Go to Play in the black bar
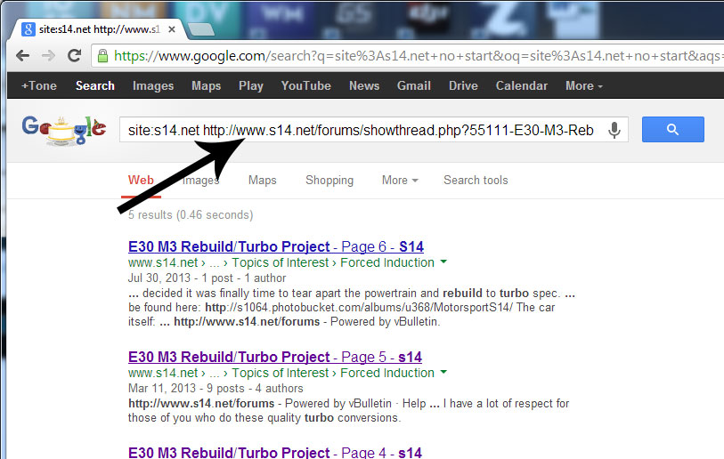This screenshot has width=724, height=459. coord(251,85)
